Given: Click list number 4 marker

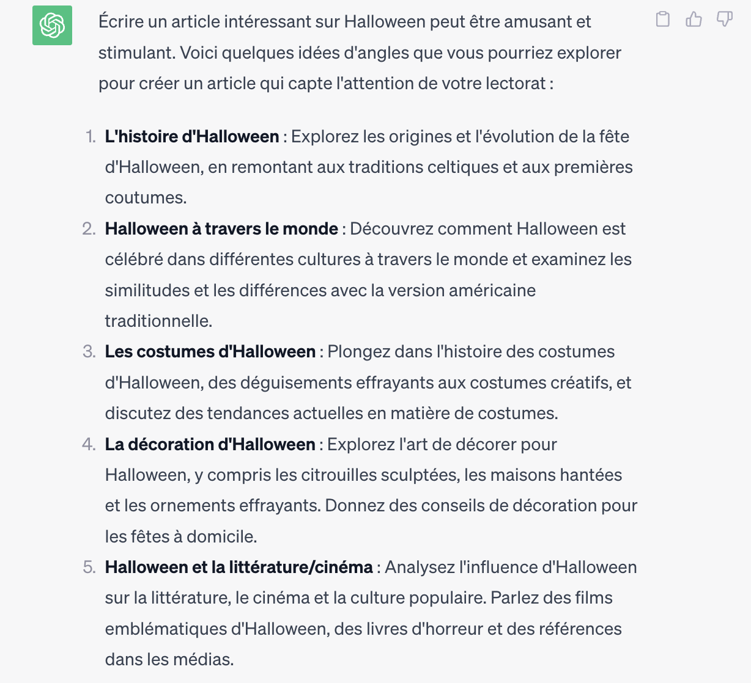Looking at the screenshot, I should click(x=89, y=444).
